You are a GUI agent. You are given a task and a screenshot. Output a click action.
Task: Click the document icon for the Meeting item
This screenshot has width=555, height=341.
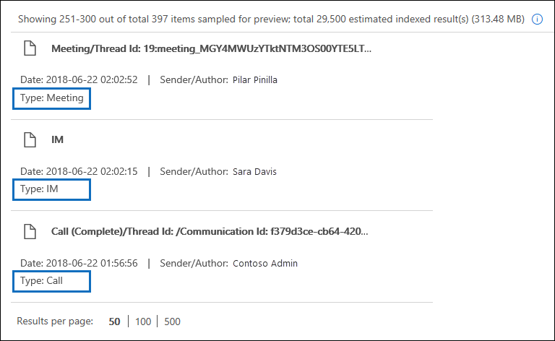pyautogui.click(x=30, y=49)
